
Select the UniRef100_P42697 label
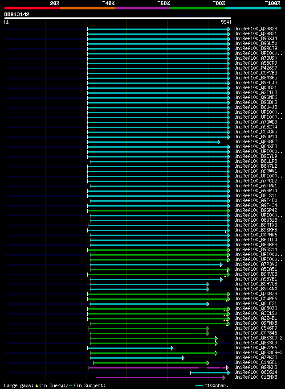pyautogui.click(x=256, y=68)
